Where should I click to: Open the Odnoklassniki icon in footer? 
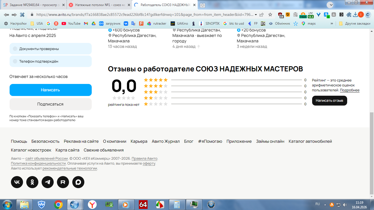(x=32, y=182)
